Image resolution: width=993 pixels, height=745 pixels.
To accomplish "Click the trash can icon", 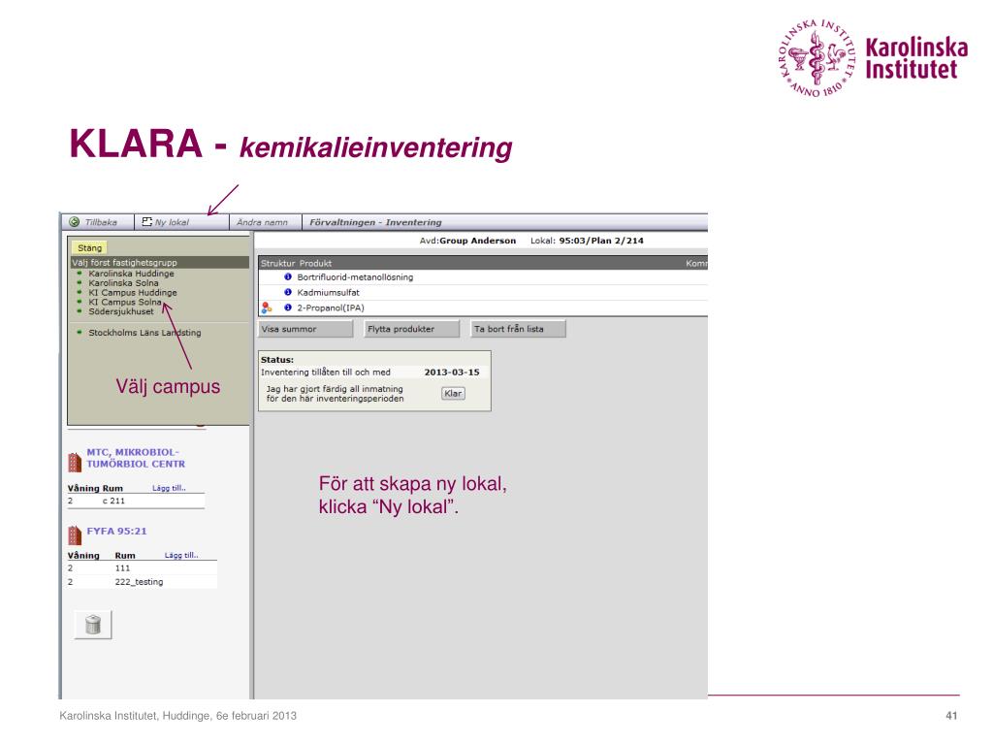I will tap(93, 625).
